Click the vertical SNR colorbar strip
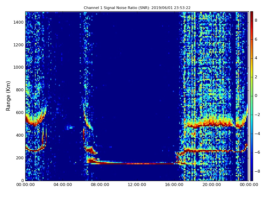266x200 pixels. (252, 96)
